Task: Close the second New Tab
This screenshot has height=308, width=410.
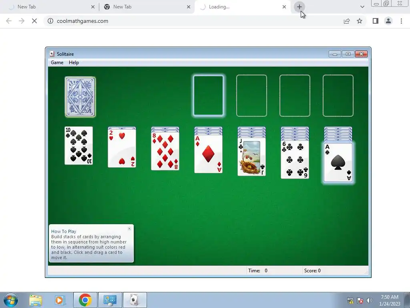Action: 189,7
